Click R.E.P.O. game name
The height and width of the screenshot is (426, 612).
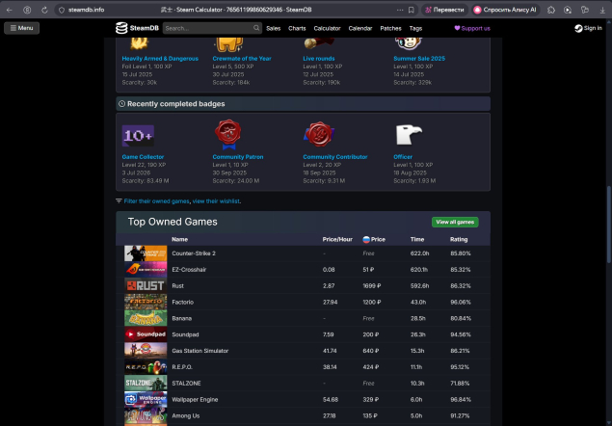[x=182, y=367]
